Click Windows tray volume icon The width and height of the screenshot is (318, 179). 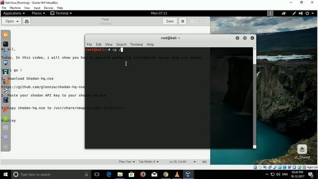click(278, 175)
